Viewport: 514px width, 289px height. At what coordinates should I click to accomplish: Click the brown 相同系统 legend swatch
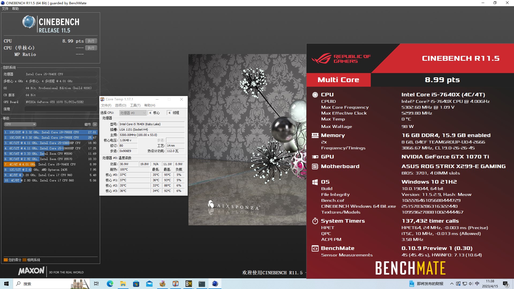pyautogui.click(x=24, y=260)
